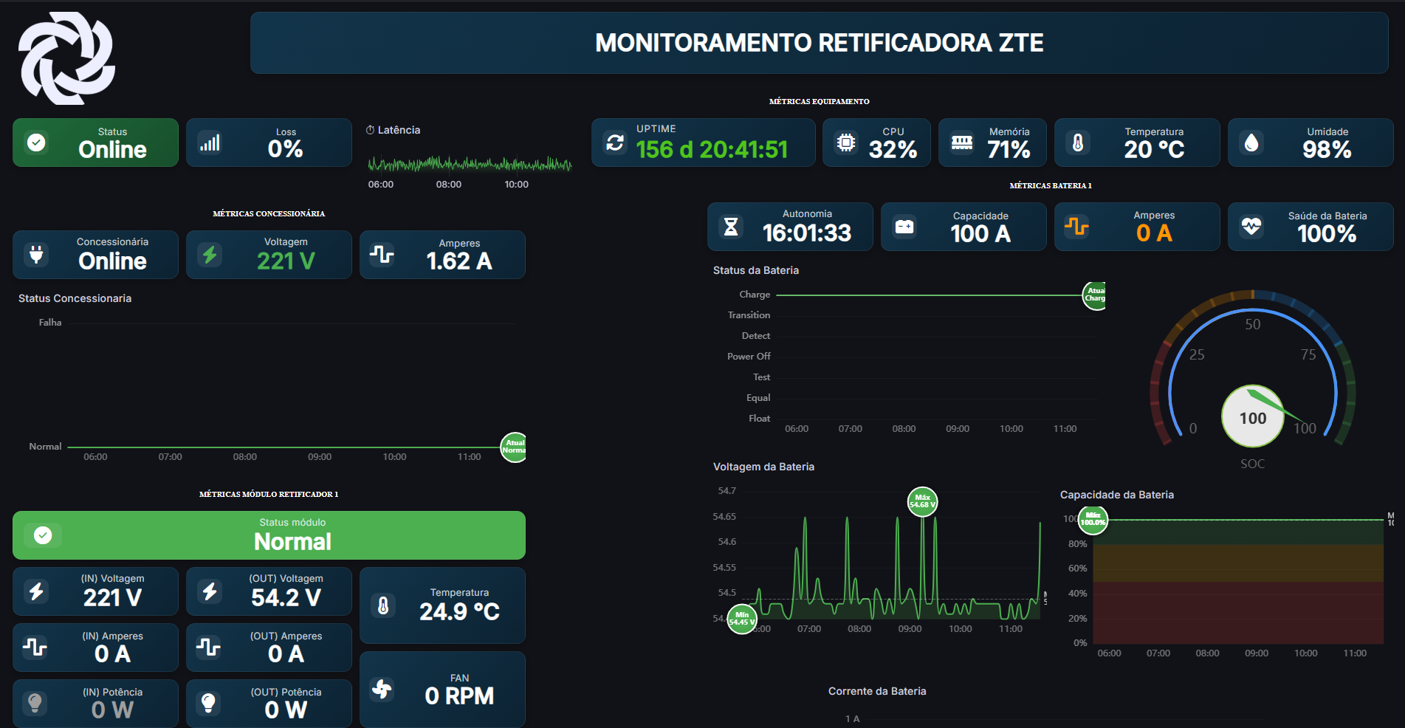Click bulb icon in (IN) Potência card
The width and height of the screenshot is (1405, 728).
[x=35, y=704]
